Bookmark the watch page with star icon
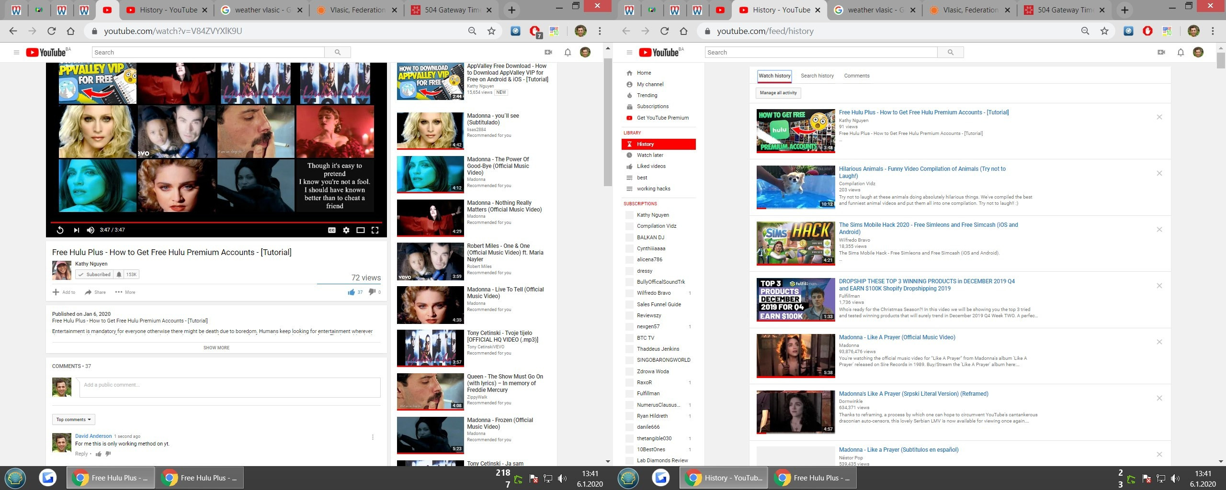This screenshot has height=490, width=1226. (491, 31)
